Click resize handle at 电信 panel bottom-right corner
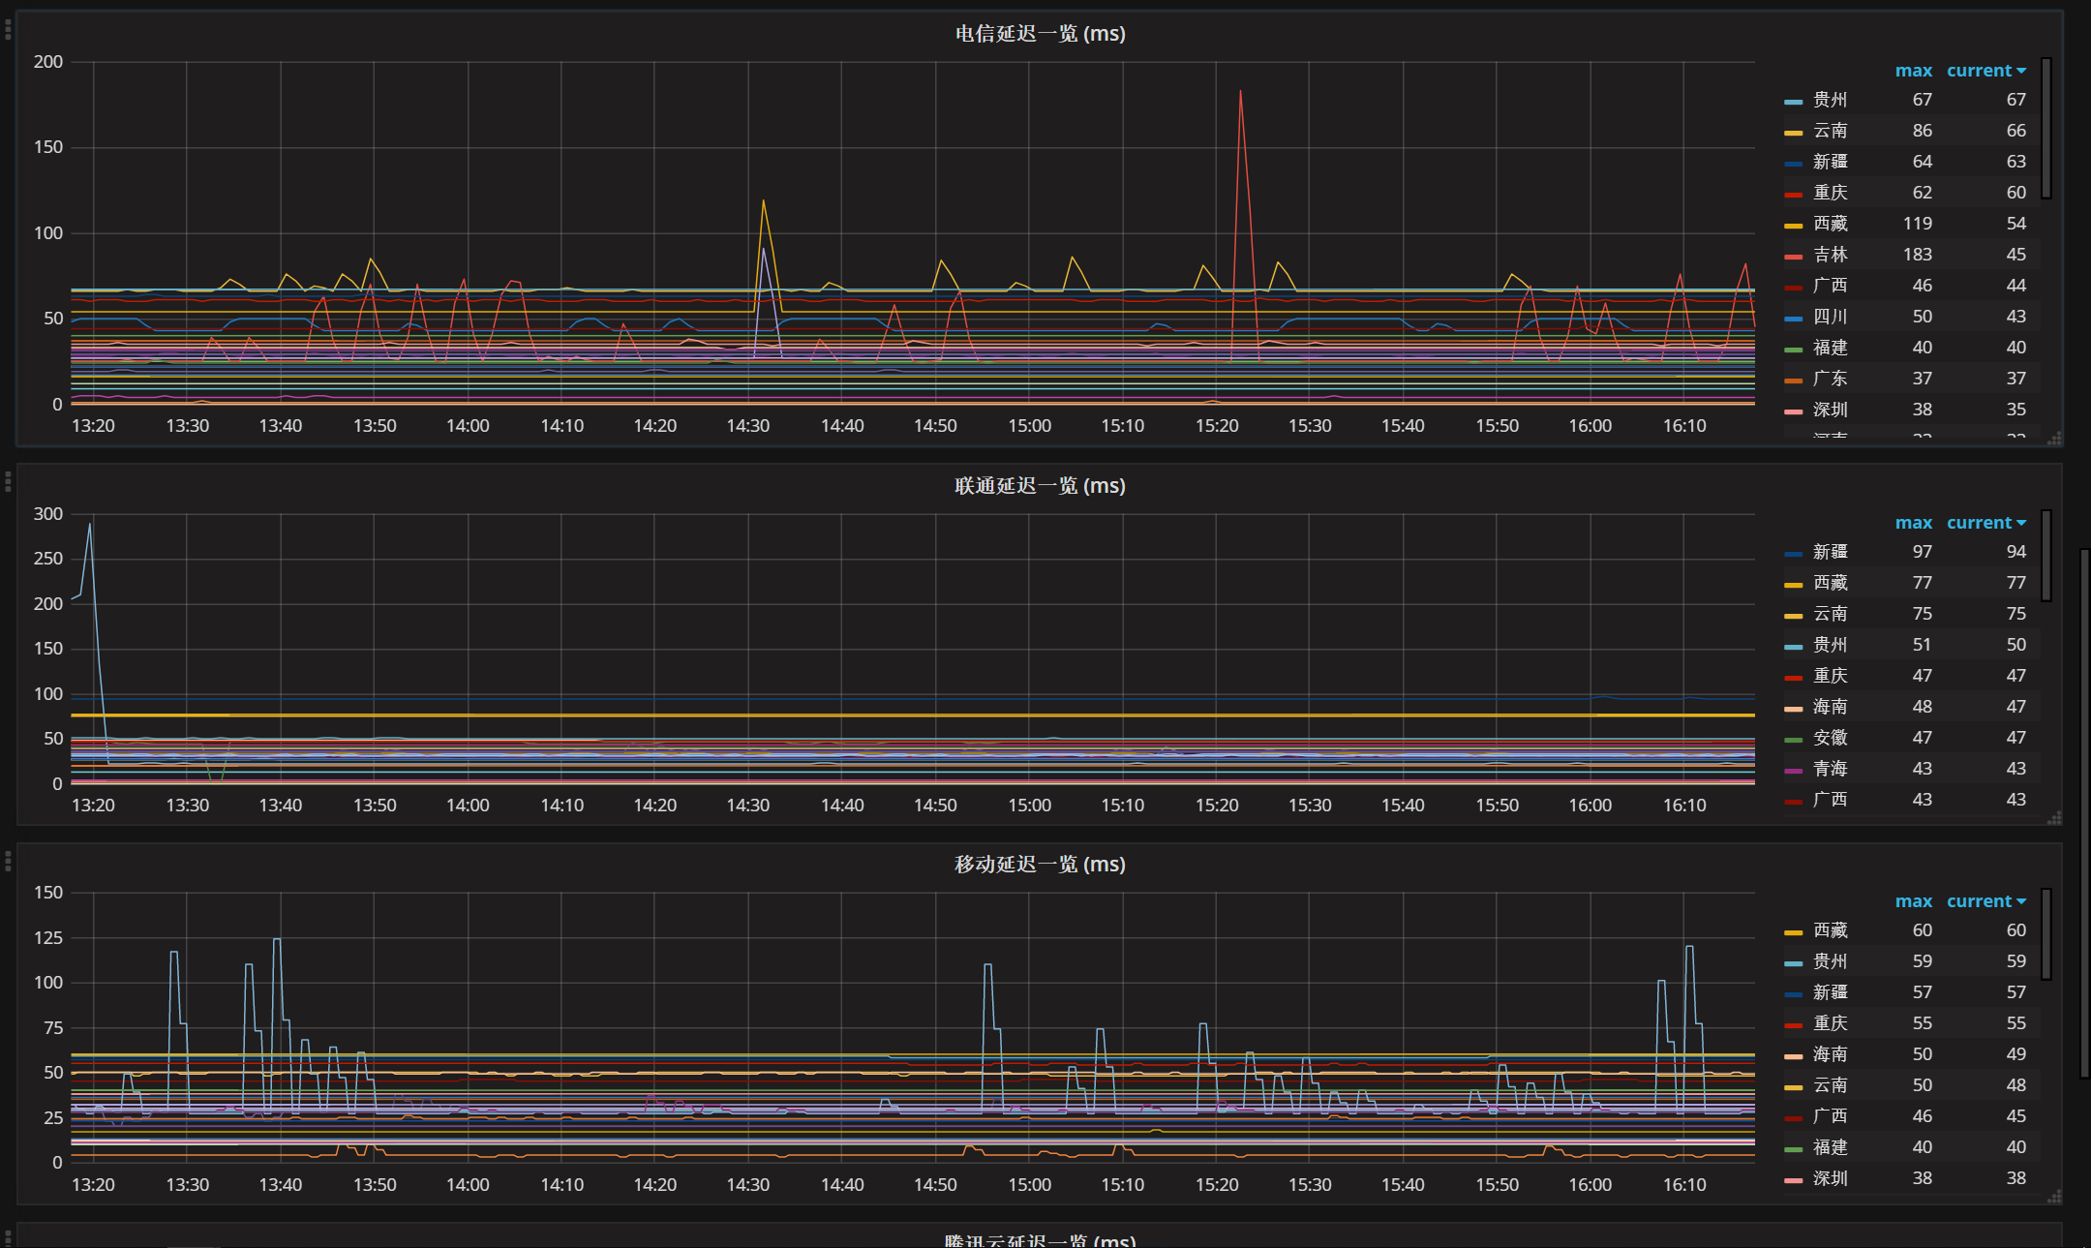Viewport: 2091px width, 1248px height. click(2054, 440)
